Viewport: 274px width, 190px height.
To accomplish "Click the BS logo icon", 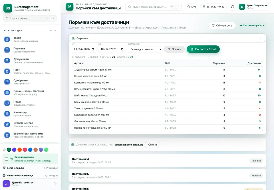I will tap(8, 8).
